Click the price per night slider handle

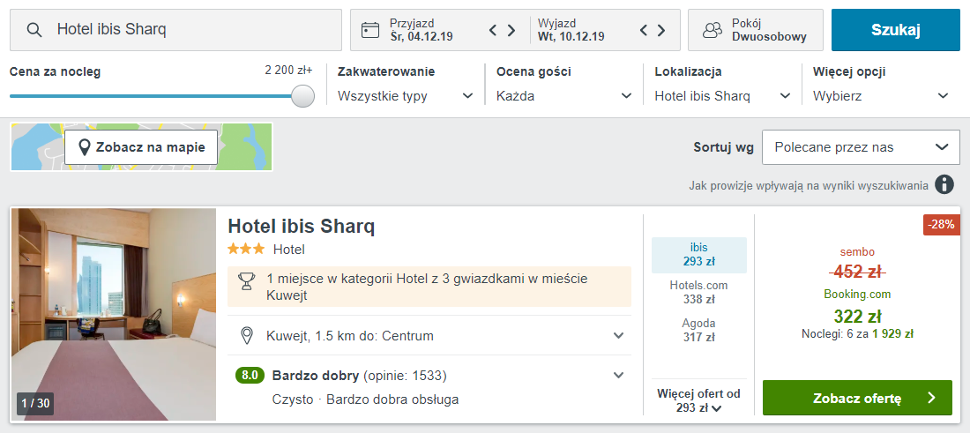(302, 96)
